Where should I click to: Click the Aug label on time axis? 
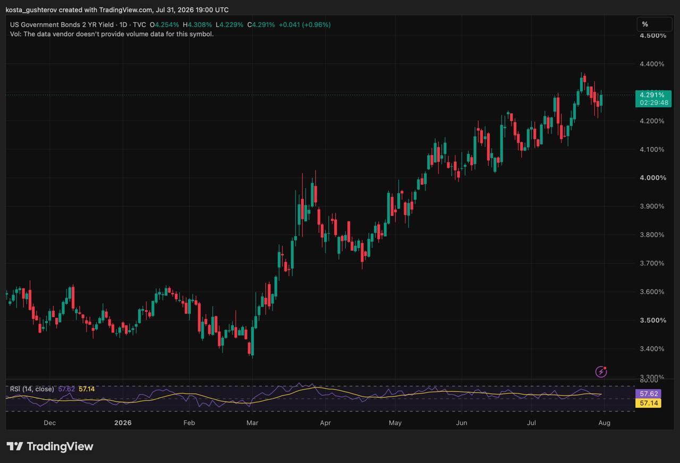point(604,423)
